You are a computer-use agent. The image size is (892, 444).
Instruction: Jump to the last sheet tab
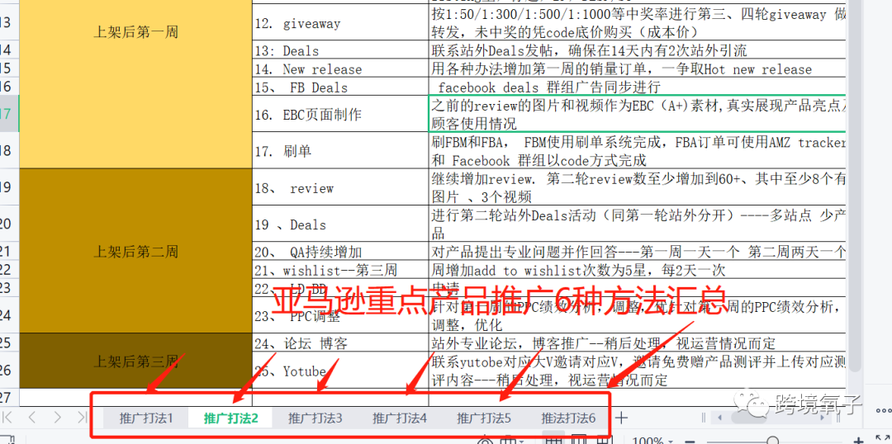[x=82, y=418]
